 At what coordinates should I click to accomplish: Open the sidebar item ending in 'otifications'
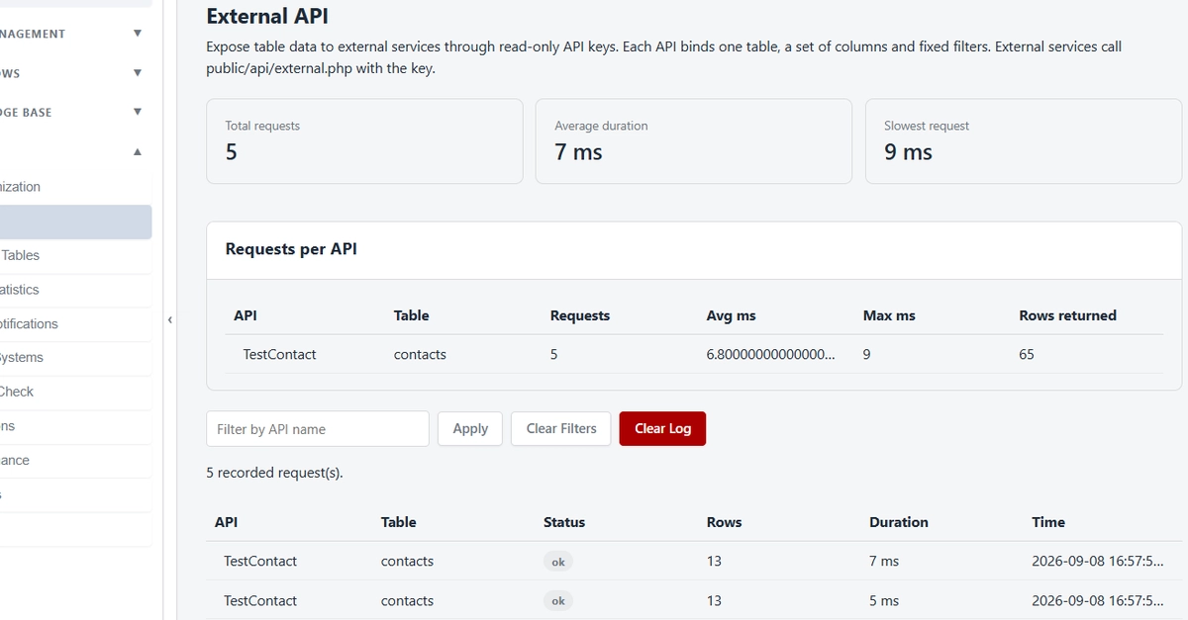click(x=75, y=323)
